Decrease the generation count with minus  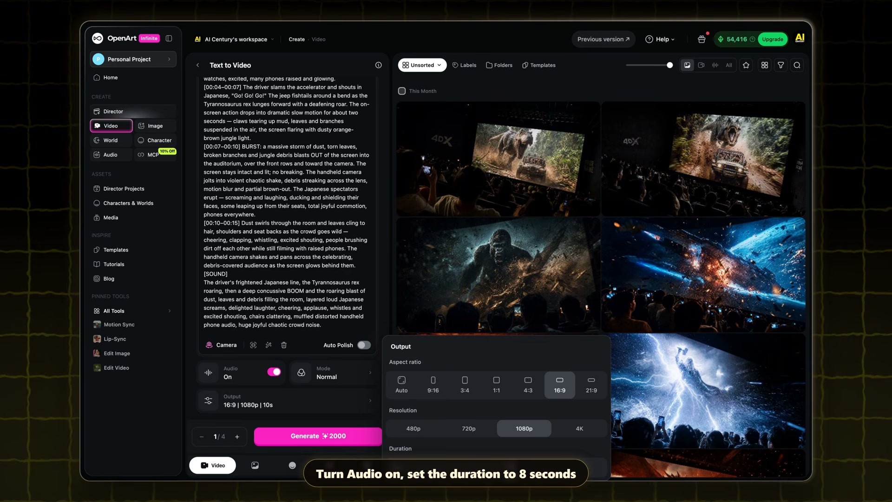pos(202,436)
